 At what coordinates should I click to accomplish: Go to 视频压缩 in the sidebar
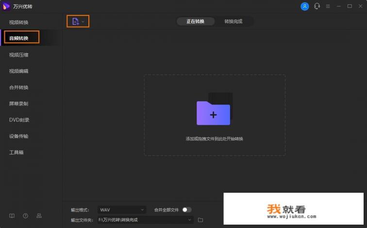pyautogui.click(x=19, y=55)
